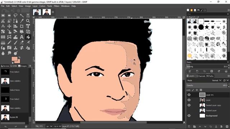Viewport: 230px width, 129px height.
Task: Select the Free Select lasso tool
Action: point(15,15)
